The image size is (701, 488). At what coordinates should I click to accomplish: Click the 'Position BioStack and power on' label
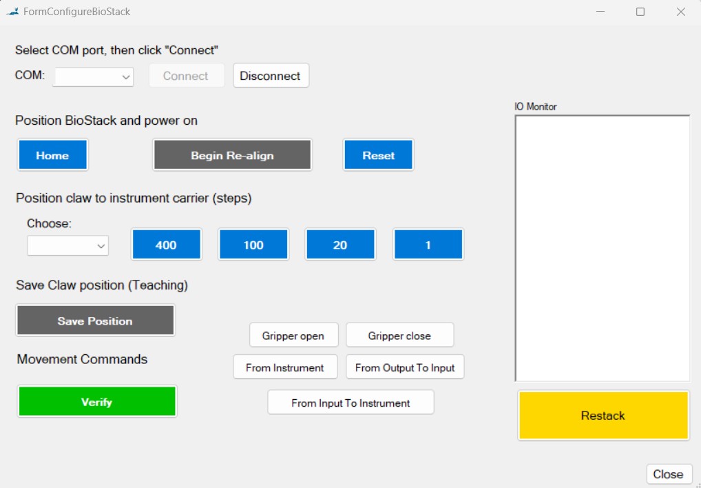106,121
